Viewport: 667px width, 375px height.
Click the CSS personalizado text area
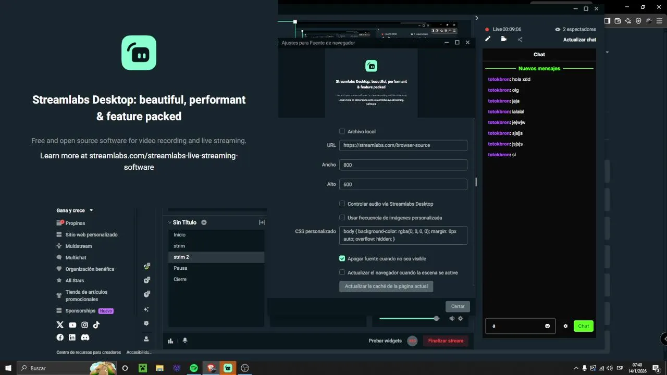[403, 235]
